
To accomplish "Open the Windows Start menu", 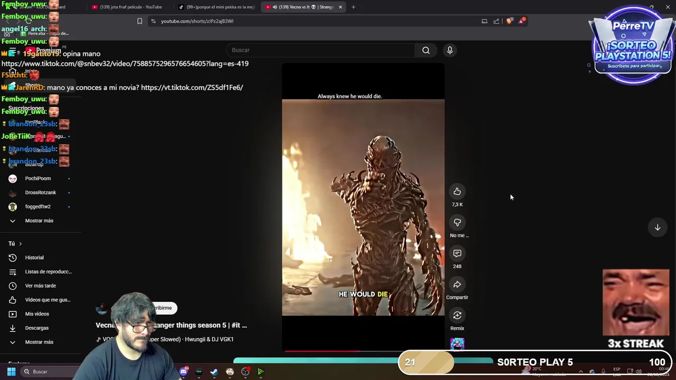I will pos(11,372).
